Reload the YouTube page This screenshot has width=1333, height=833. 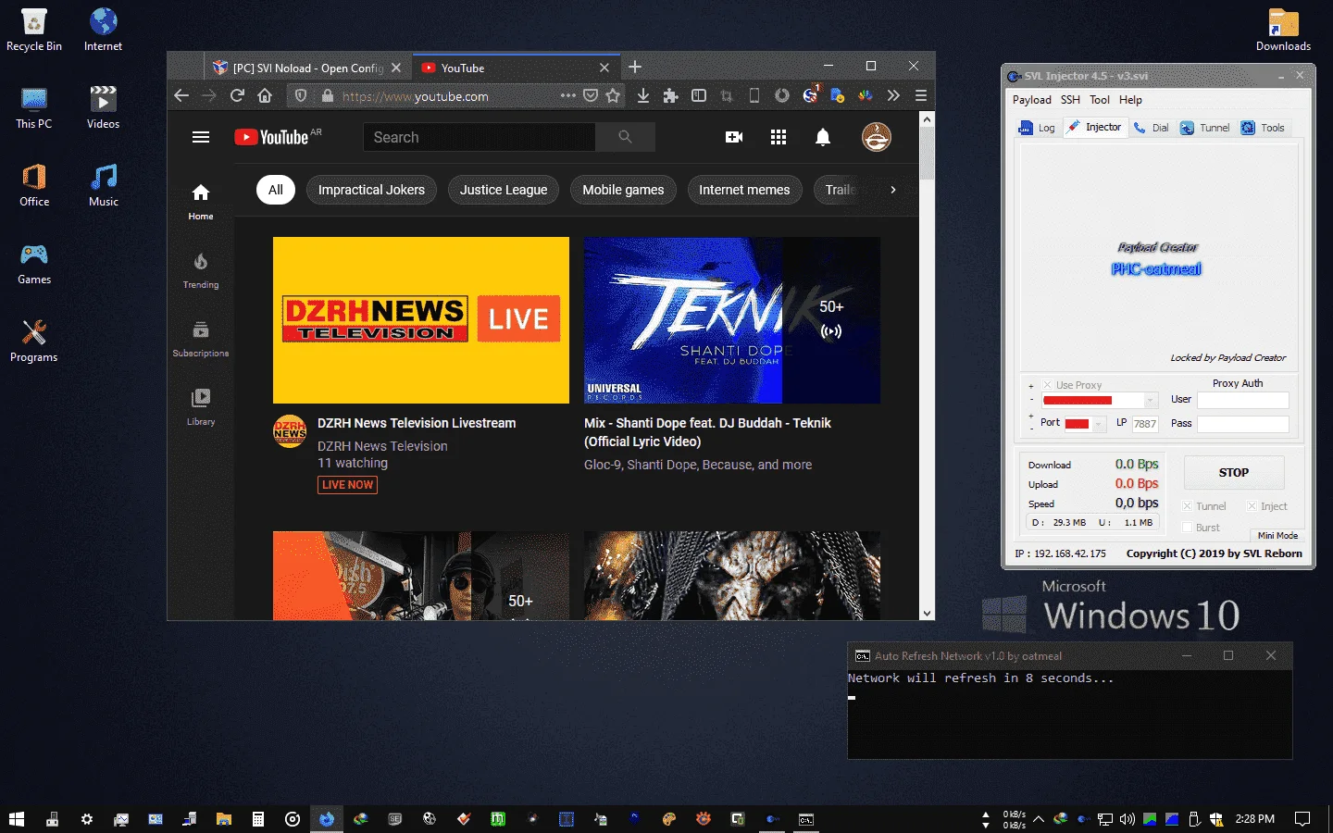point(237,95)
